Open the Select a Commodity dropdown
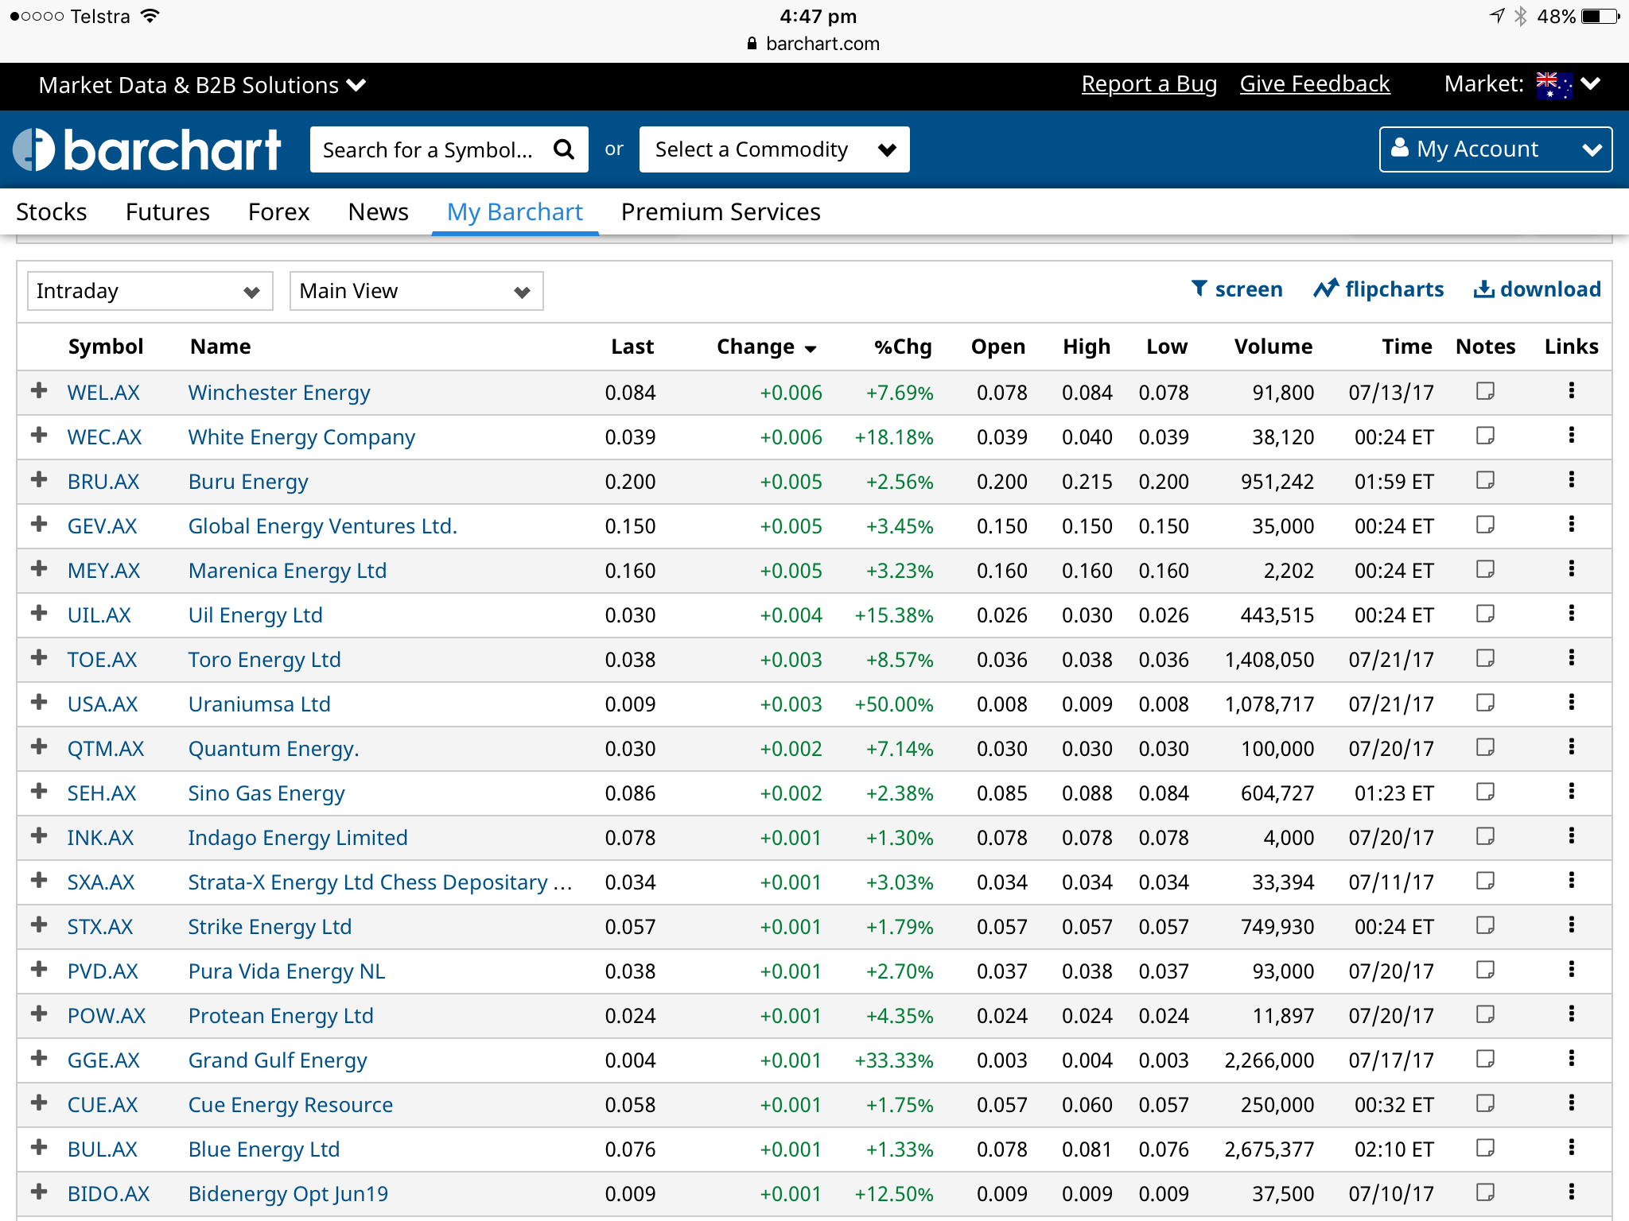This screenshot has width=1629, height=1221. click(x=774, y=149)
